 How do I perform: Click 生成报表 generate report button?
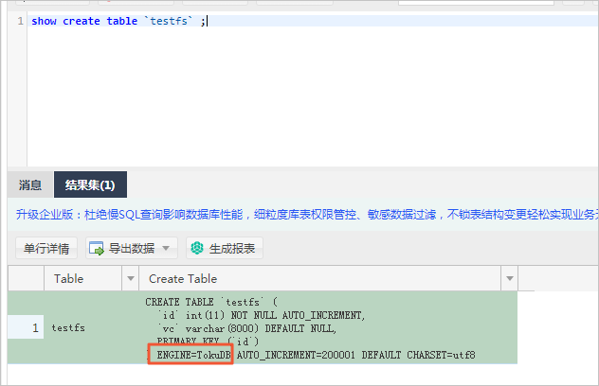(x=225, y=249)
